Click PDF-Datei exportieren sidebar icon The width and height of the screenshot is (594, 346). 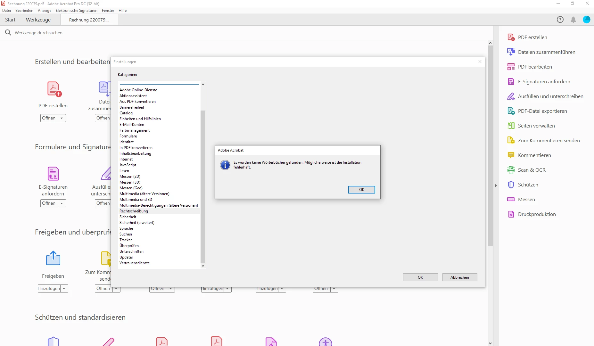511,111
